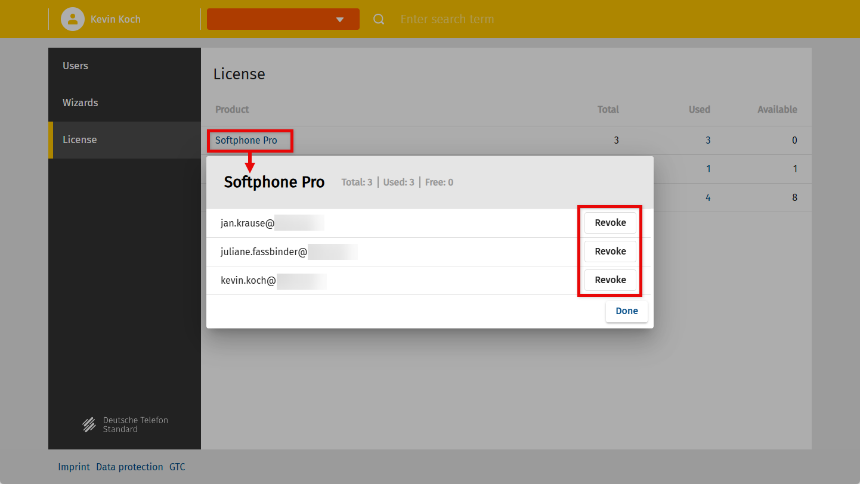Image resolution: width=860 pixels, height=484 pixels.
Task: Open the Users section in sidebar
Action: pyautogui.click(x=76, y=66)
